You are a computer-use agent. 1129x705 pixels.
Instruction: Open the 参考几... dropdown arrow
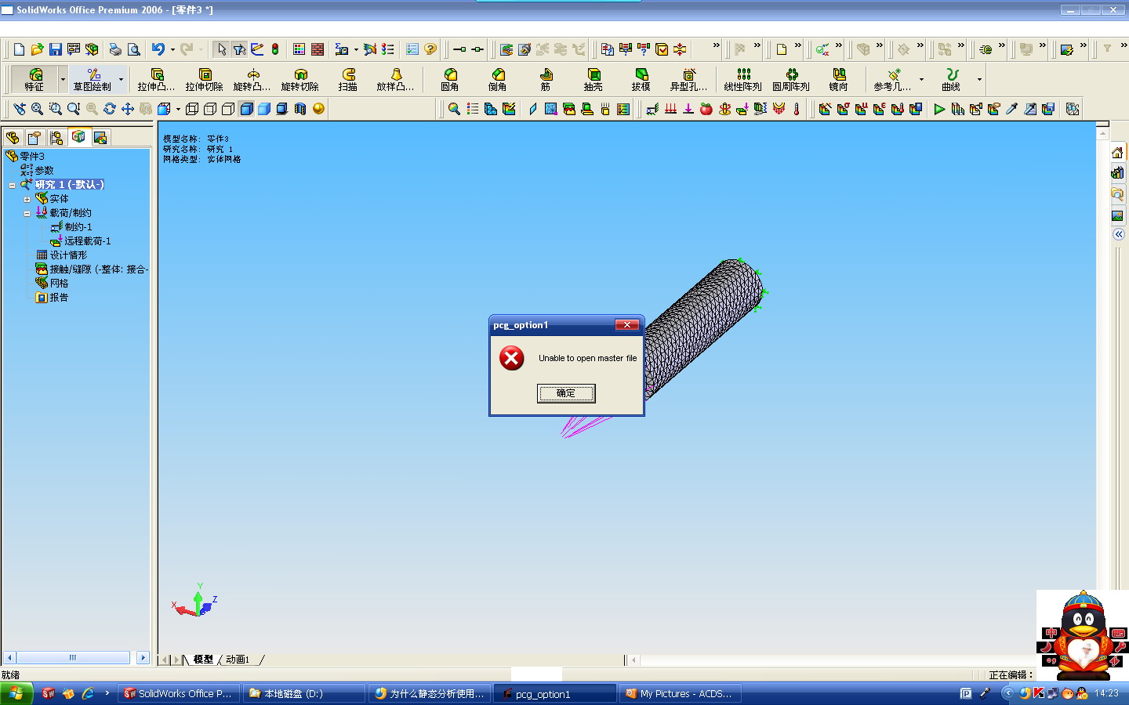pos(921,80)
